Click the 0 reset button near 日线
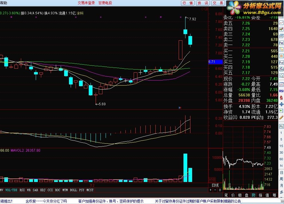 click(x=220, y=190)
